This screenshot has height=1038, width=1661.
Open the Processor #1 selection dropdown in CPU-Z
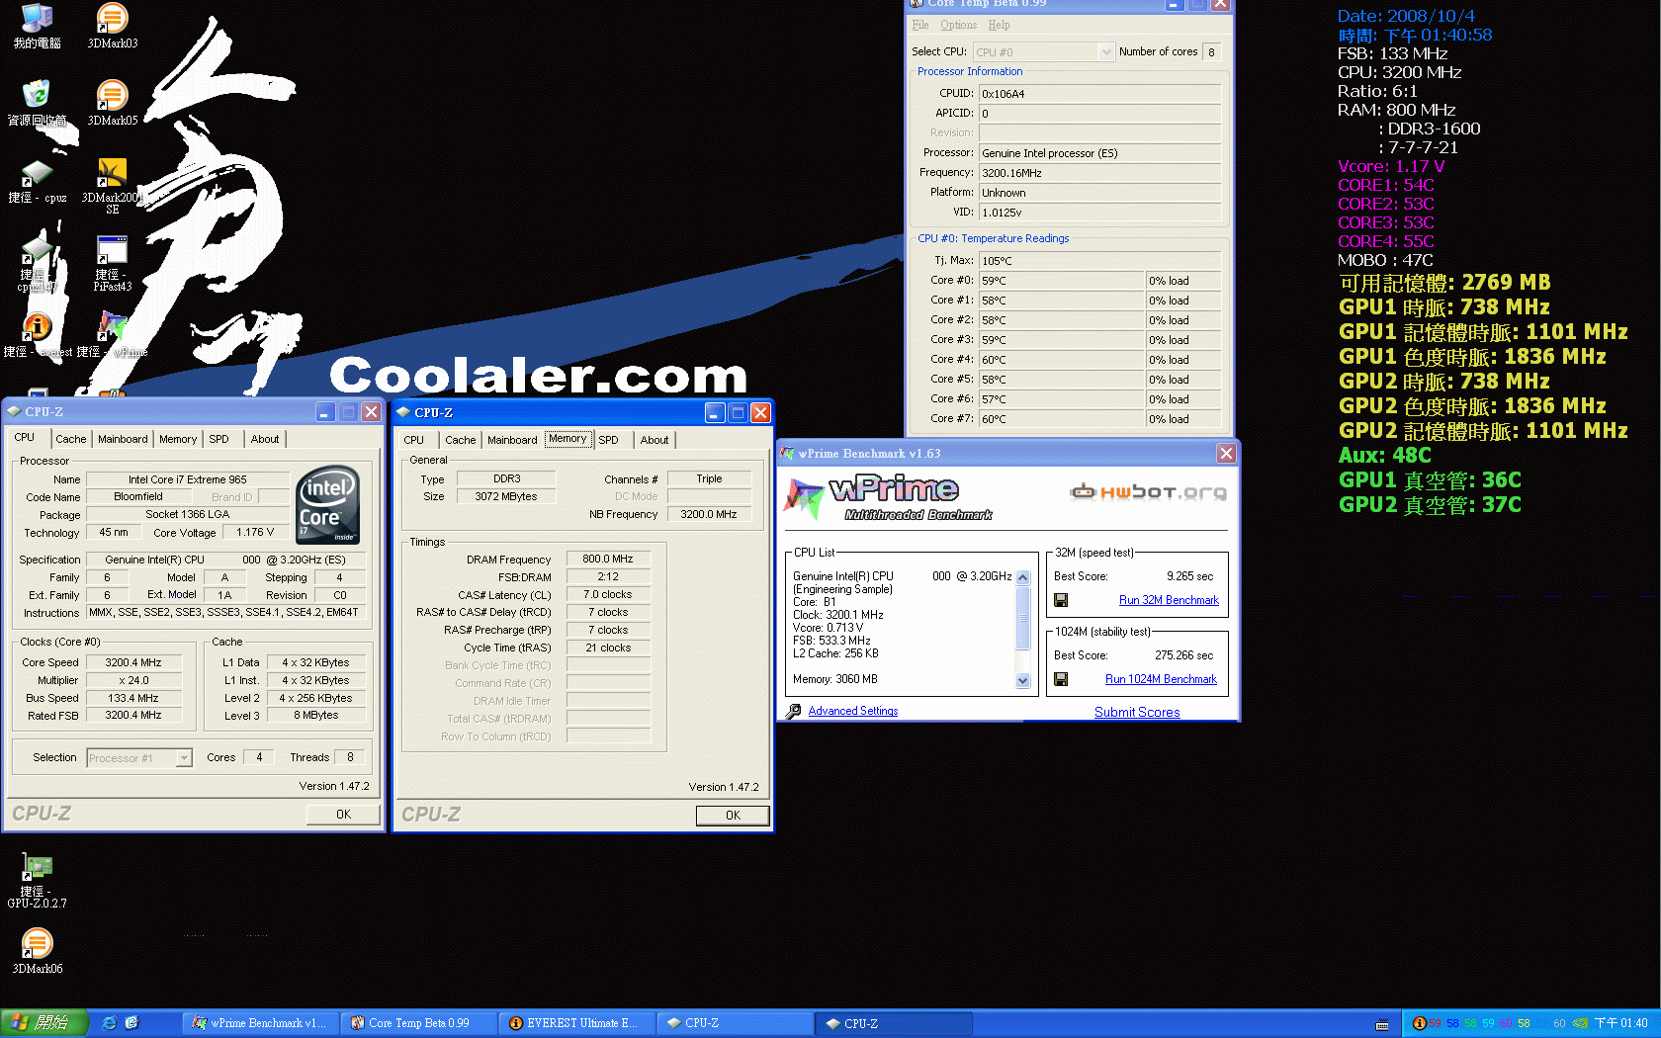139,758
